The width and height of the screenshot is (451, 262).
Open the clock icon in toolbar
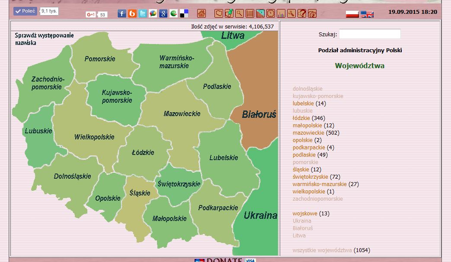pos(270,14)
